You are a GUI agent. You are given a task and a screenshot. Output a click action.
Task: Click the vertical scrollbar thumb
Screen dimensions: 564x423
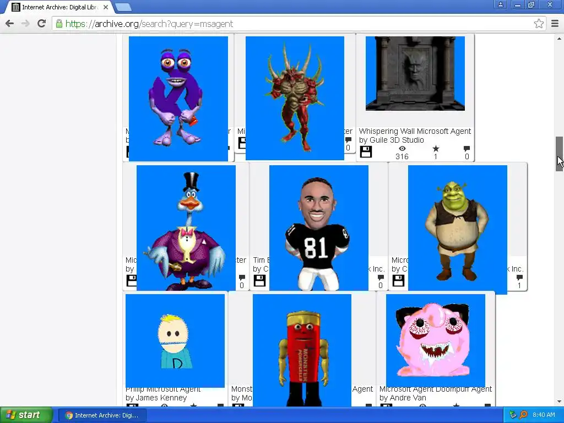(559, 154)
